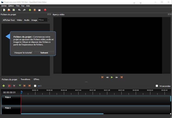Float the Aperçu vidéo panel
The height and width of the screenshot is (118, 172).
pyautogui.click(x=169, y=14)
